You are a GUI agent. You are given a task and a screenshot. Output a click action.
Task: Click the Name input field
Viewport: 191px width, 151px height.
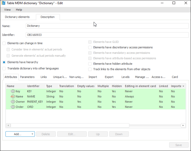107,26
